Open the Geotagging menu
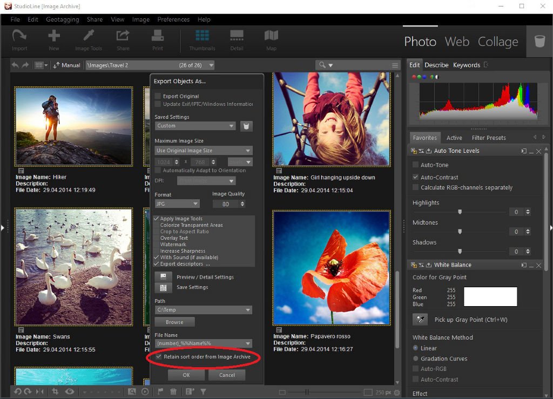This screenshot has height=399, width=553. click(63, 19)
